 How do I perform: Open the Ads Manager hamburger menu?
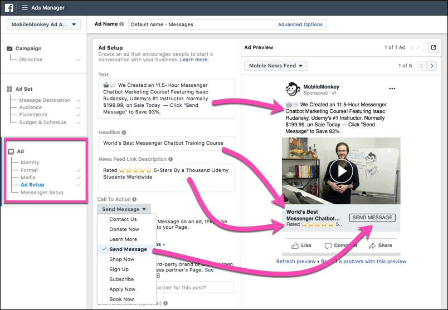click(x=25, y=8)
